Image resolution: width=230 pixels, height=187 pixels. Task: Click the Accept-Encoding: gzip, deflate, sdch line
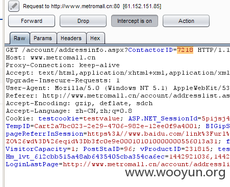(x=79, y=103)
